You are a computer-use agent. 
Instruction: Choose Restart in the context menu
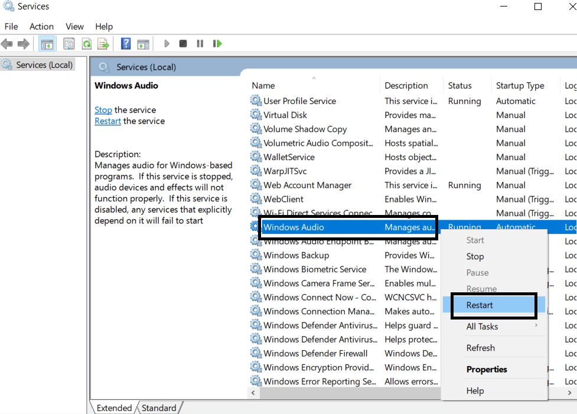click(x=494, y=305)
